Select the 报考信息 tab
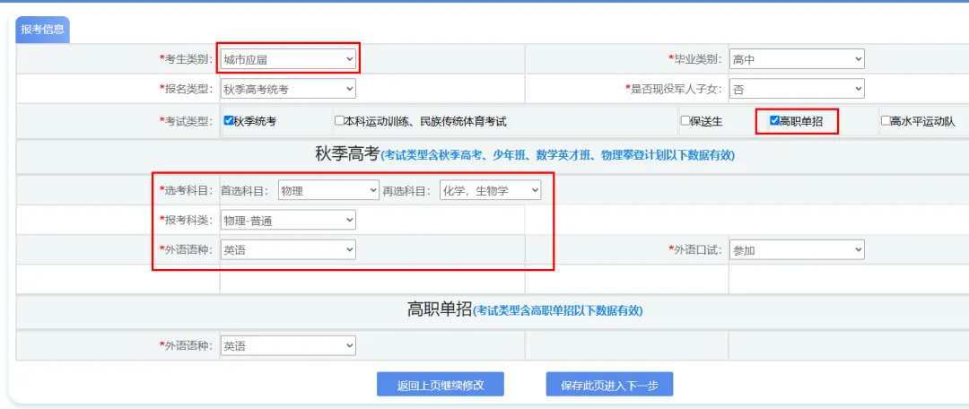Screen dimensions: 969x409 click(42, 30)
